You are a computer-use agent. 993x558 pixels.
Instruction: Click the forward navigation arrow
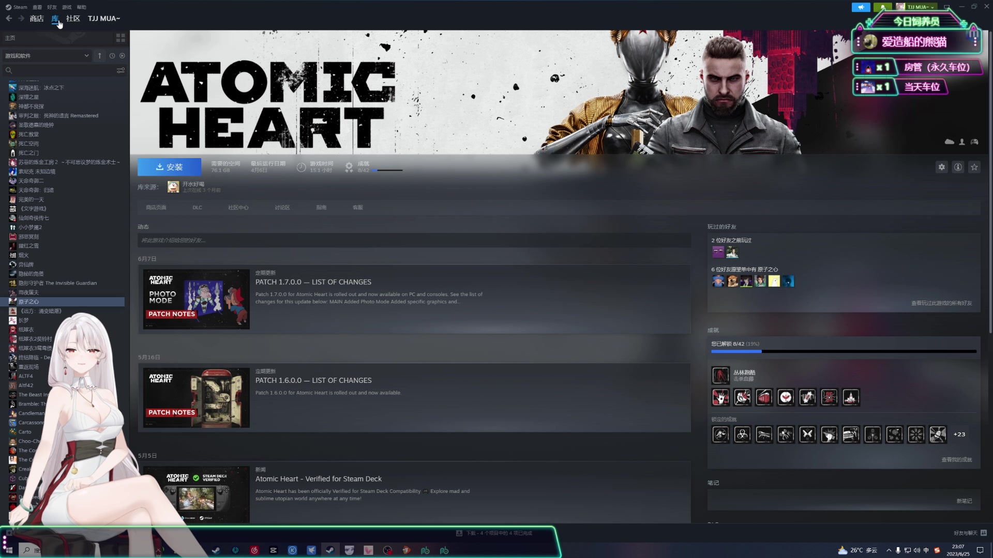[21, 19]
